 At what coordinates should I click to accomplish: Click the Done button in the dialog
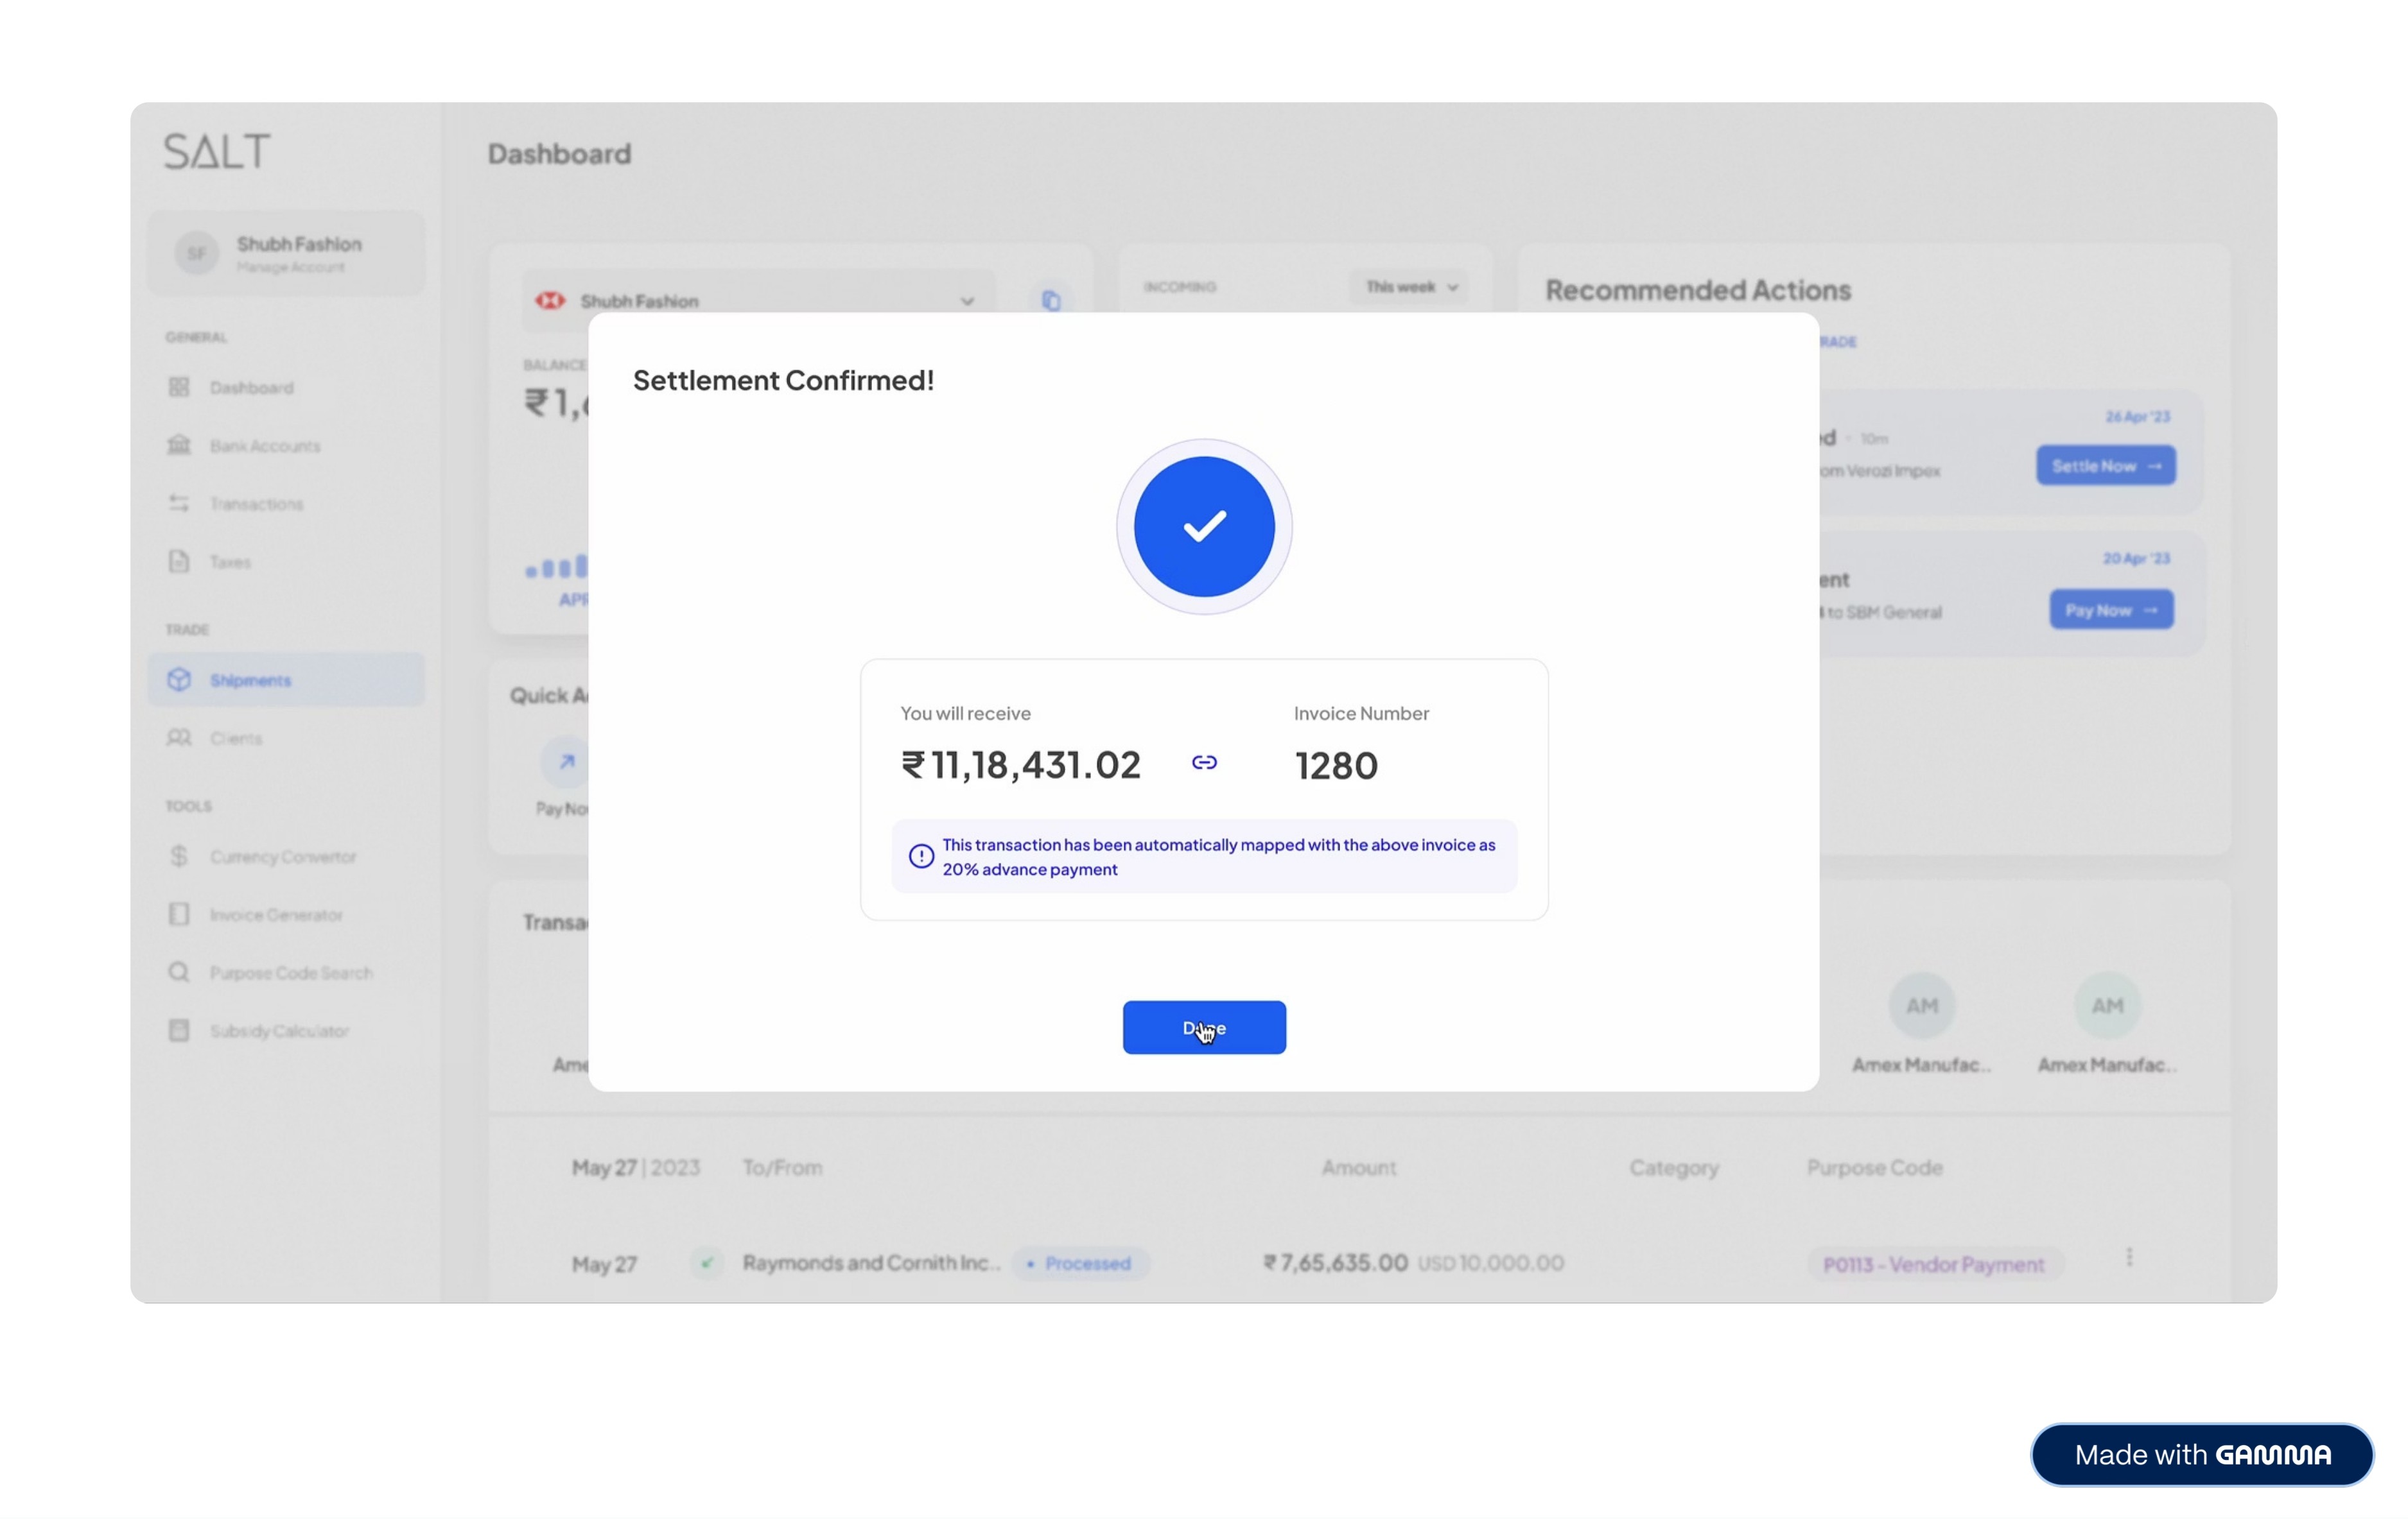point(1204,1027)
